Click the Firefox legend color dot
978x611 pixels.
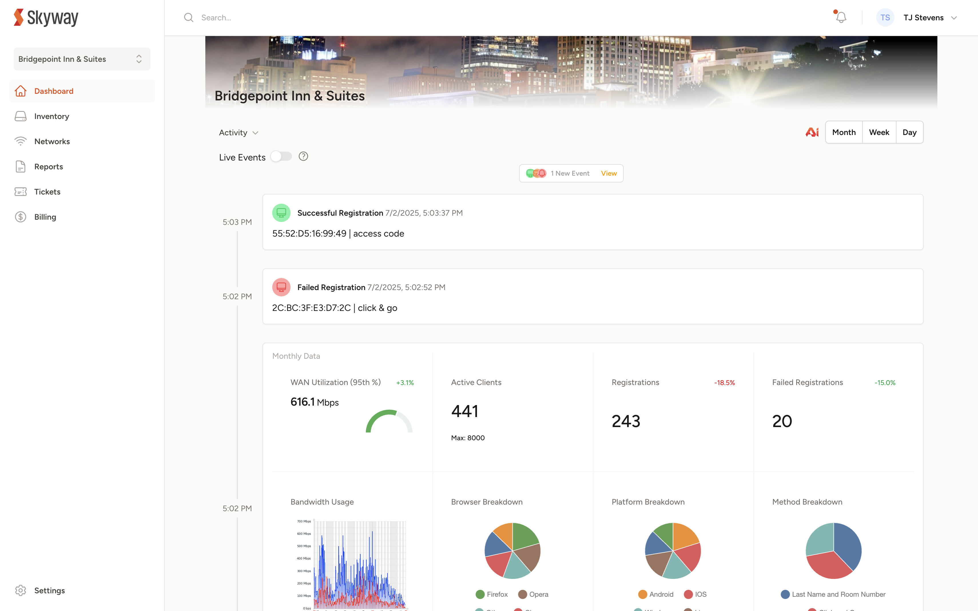(480, 594)
